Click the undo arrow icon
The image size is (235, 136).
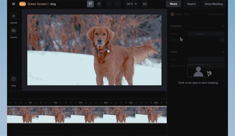109,4
